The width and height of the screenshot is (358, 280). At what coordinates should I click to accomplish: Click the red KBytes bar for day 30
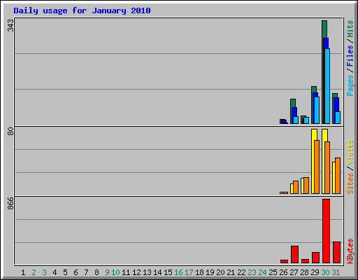pyautogui.click(x=326, y=231)
